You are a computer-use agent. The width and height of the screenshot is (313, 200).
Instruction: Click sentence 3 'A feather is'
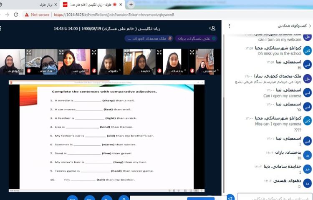[x=93, y=118]
